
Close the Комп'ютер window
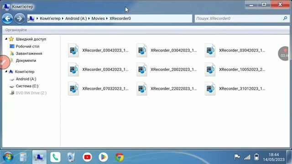[280, 4]
